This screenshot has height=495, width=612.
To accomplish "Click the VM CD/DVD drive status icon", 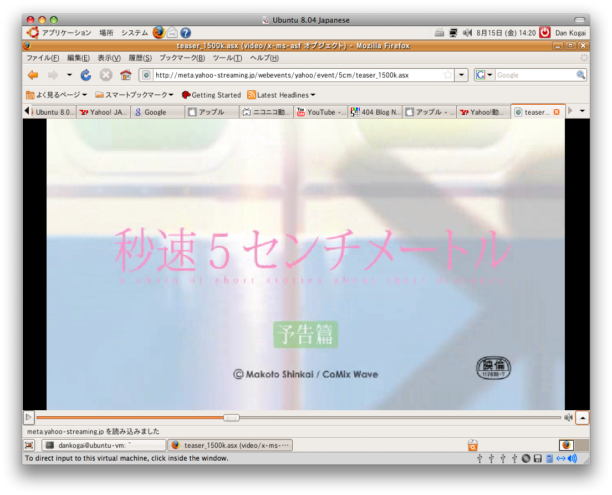I will coord(526,458).
